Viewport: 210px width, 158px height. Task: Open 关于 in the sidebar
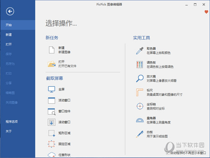pos(18,132)
